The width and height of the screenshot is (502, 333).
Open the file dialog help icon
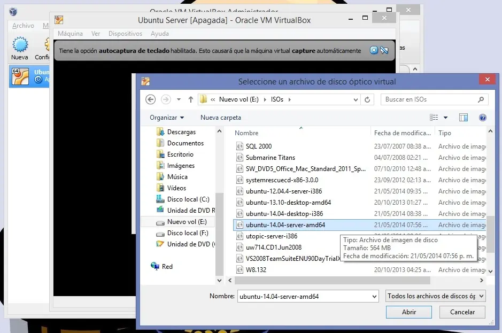coord(482,118)
